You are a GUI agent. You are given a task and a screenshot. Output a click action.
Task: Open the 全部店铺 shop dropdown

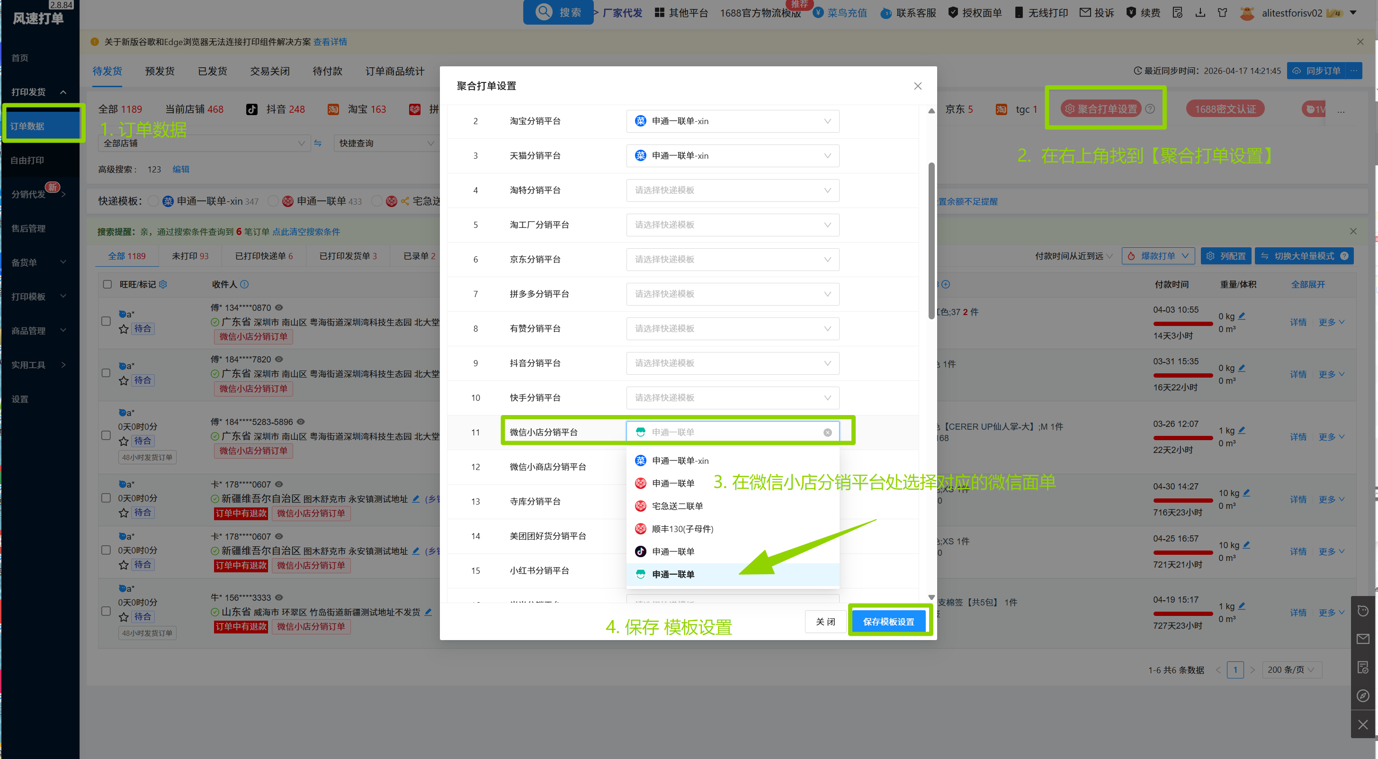click(204, 143)
